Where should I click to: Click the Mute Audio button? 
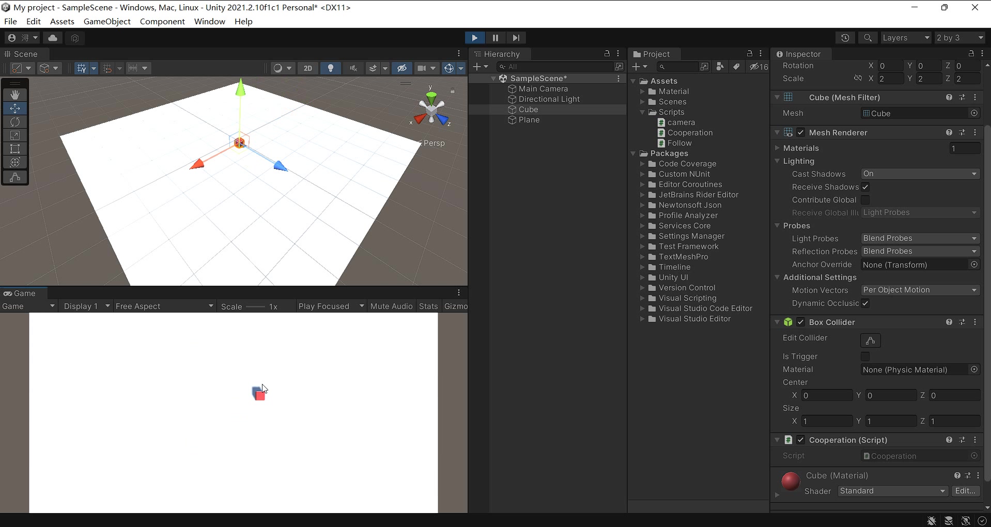click(x=391, y=306)
